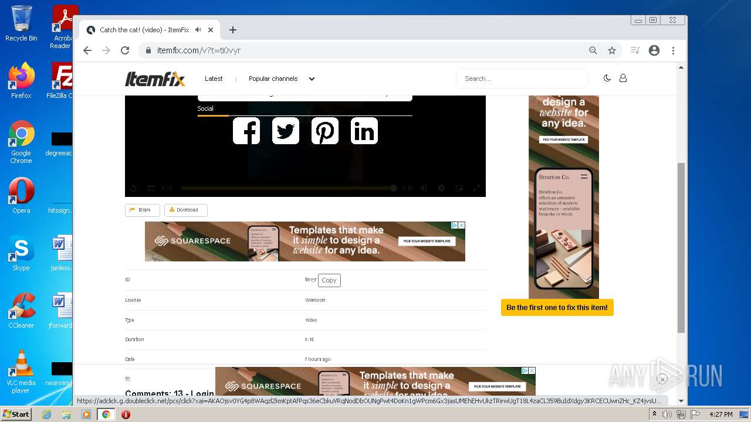The width and height of the screenshot is (751, 422).
Task: Replay the video with the restart icon
Action: [133, 188]
